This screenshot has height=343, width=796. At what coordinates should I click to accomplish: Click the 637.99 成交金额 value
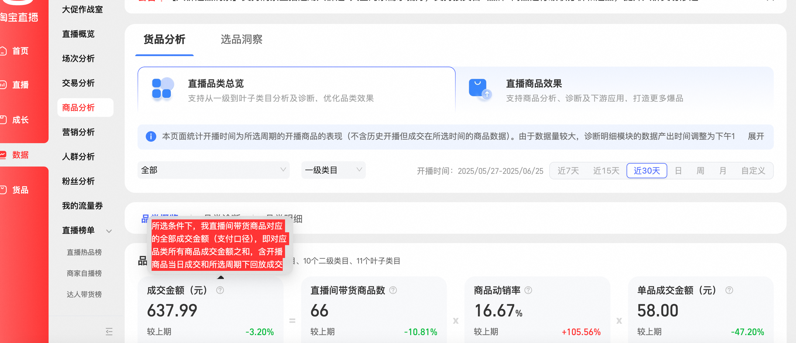tap(172, 310)
